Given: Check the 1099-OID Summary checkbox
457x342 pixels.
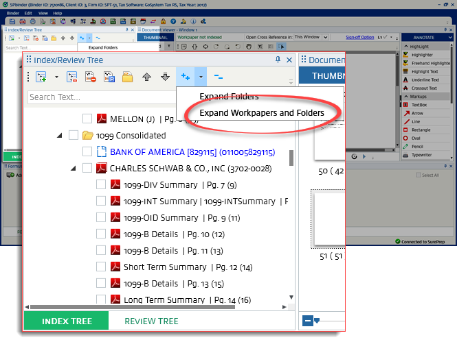Looking at the screenshot, I should tap(101, 217).
